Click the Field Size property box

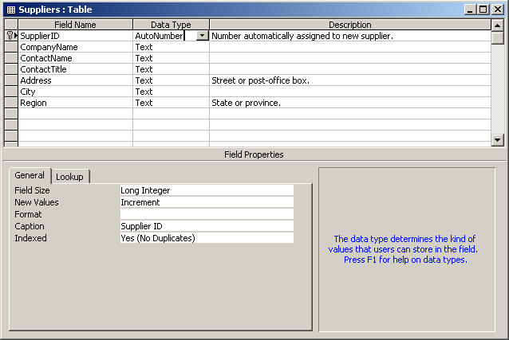(207, 190)
